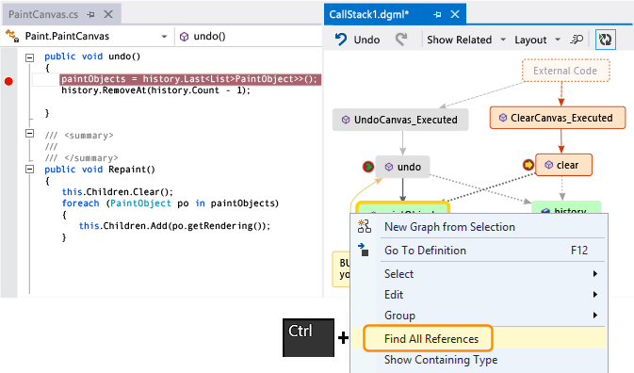The height and width of the screenshot is (373, 634).
Task: Click the this.Children.Add line
Action: click(174, 225)
